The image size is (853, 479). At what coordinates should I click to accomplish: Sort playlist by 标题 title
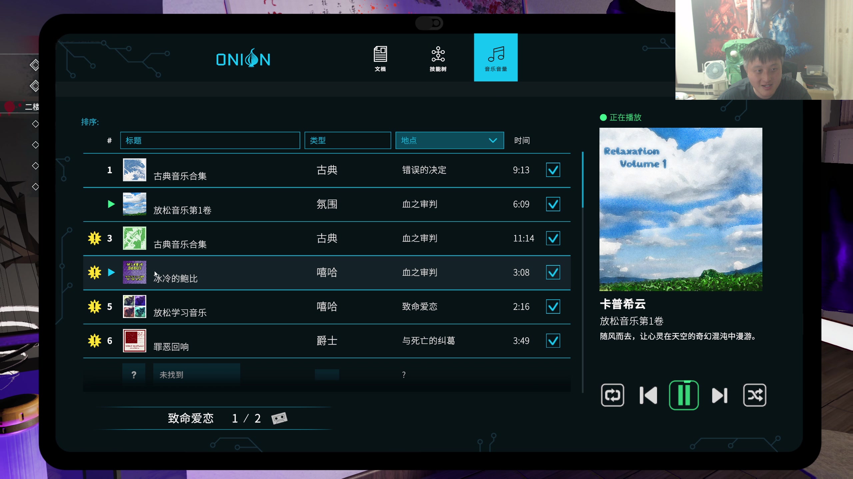click(x=210, y=140)
